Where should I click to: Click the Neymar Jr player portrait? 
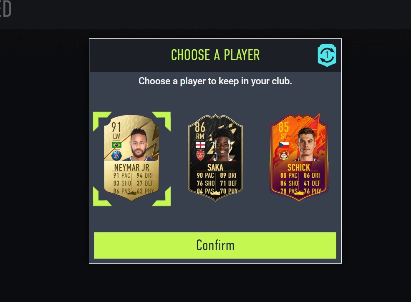tap(139, 144)
